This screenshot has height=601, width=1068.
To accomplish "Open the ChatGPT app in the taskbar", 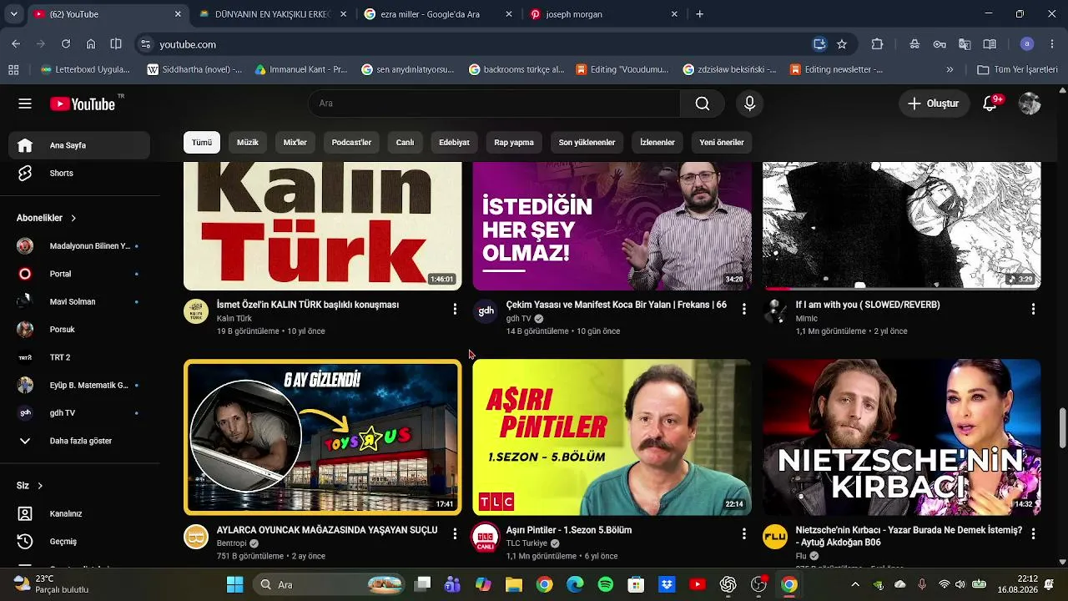I will 728,584.
